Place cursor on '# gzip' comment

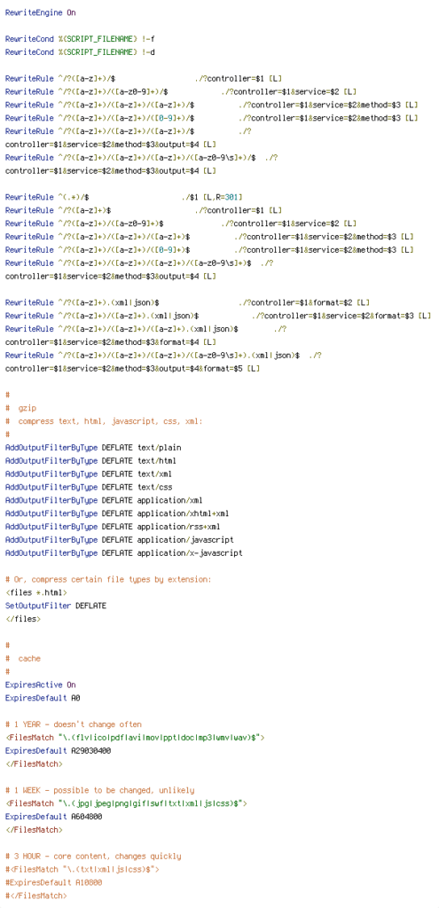click(x=21, y=408)
